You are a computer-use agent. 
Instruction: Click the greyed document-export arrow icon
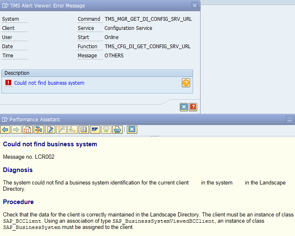[106, 130]
